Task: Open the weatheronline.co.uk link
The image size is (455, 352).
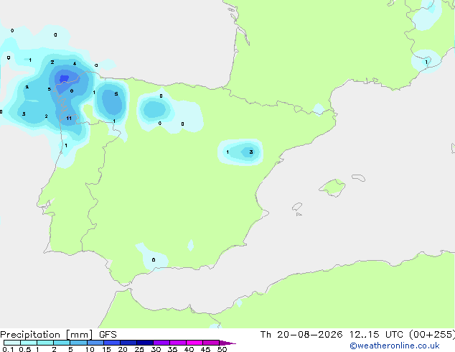Action: click(395, 346)
